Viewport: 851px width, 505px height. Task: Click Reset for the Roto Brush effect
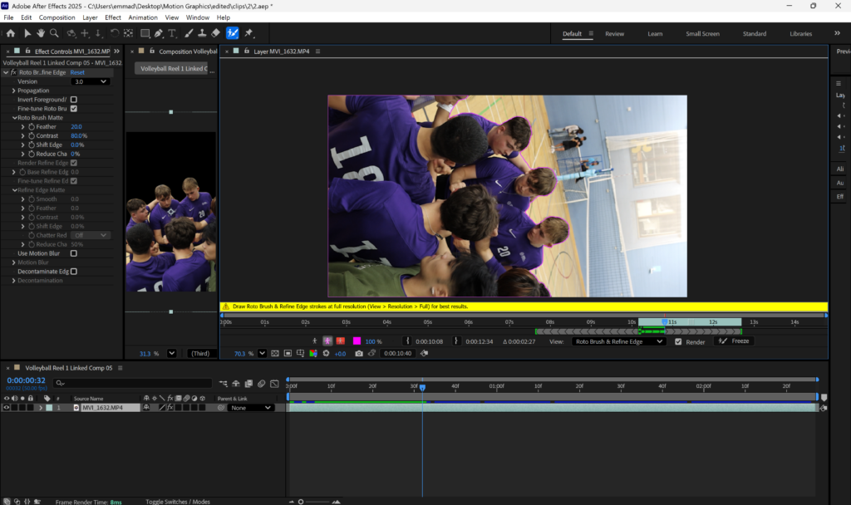point(77,72)
